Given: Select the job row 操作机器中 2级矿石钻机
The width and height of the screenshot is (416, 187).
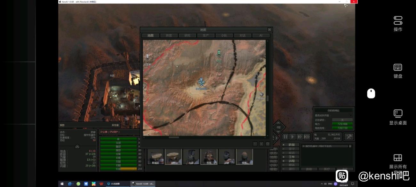Looking at the screenshot, I should [325, 146].
